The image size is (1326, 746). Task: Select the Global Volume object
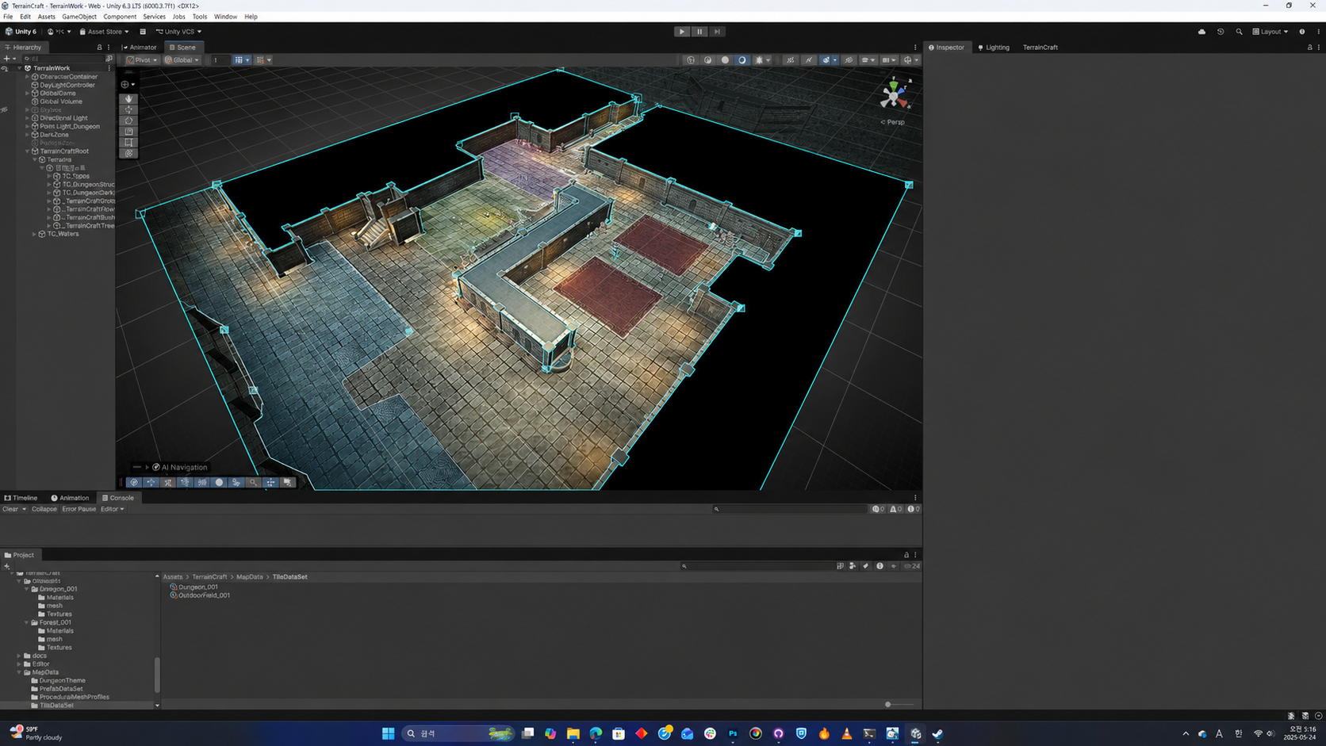[x=60, y=101]
